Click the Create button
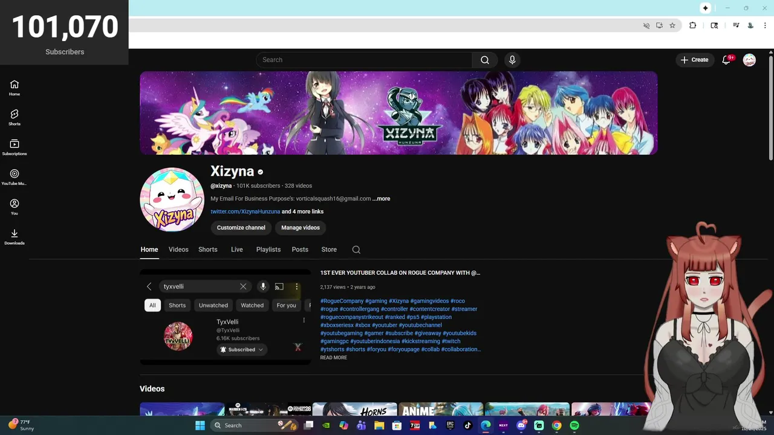 coord(694,60)
